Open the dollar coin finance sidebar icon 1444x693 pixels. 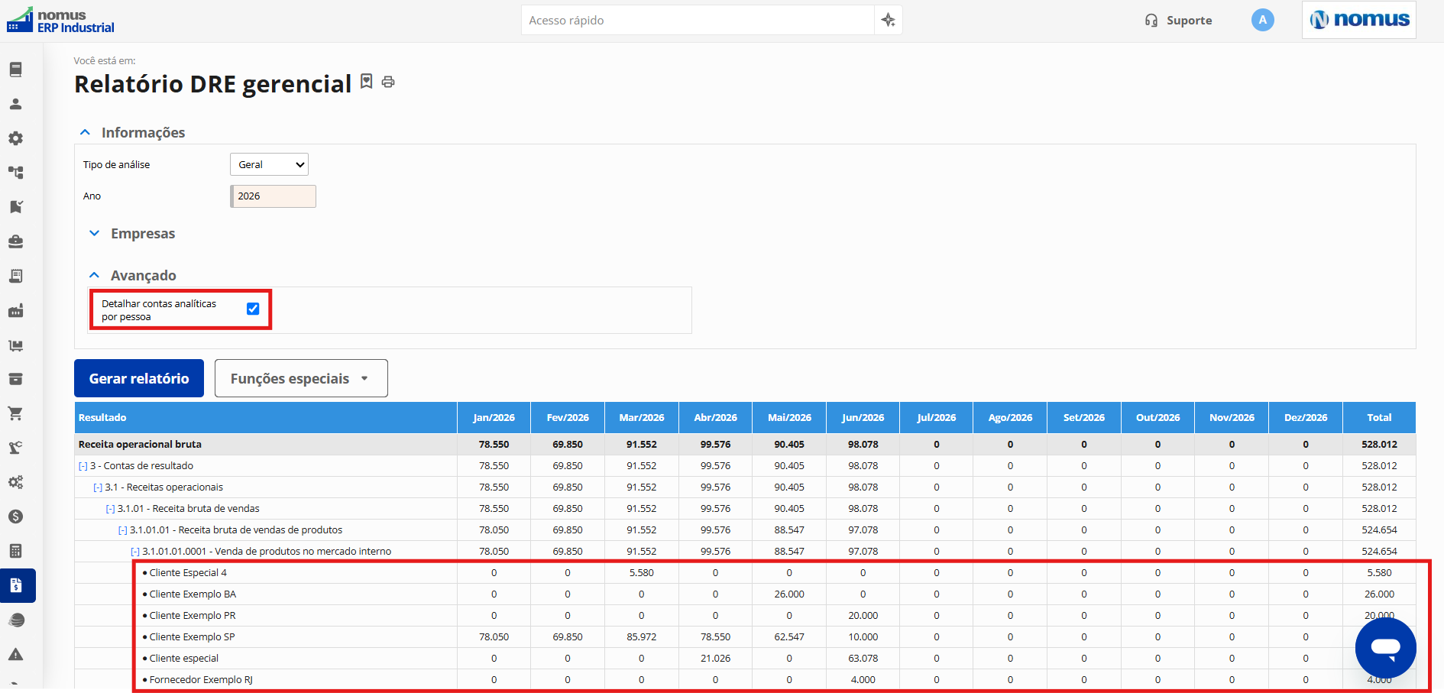tap(15, 517)
